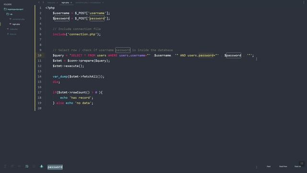Click boxed password word in line 9 comment
This screenshot has height=173, width=307.
[x=123, y=50]
